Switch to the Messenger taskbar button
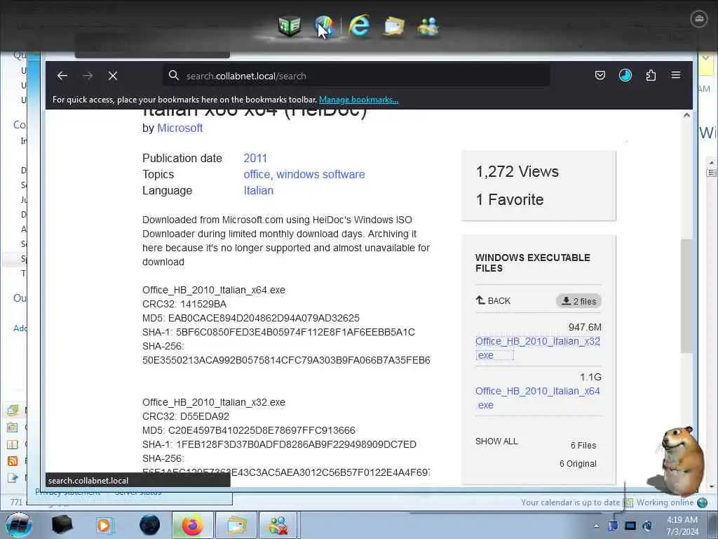 [278, 525]
